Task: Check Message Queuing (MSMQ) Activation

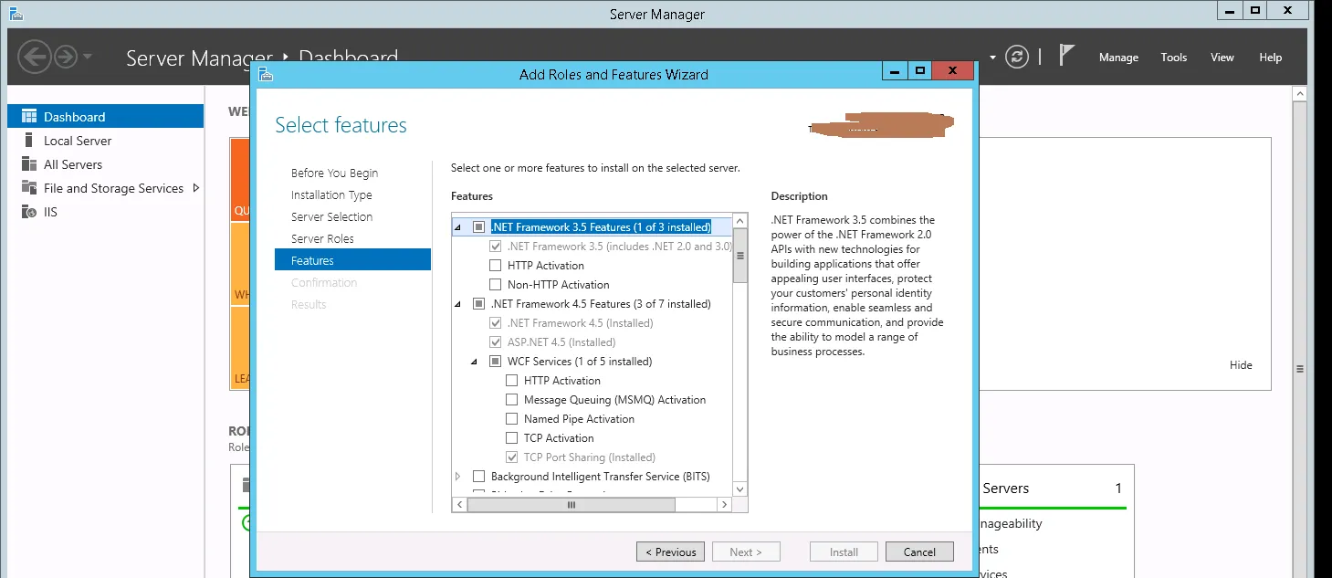Action: point(512,400)
